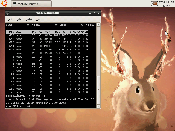The image size is (175, 131).
Task: Open the workspace switcher in the panel
Action: (154, 3)
